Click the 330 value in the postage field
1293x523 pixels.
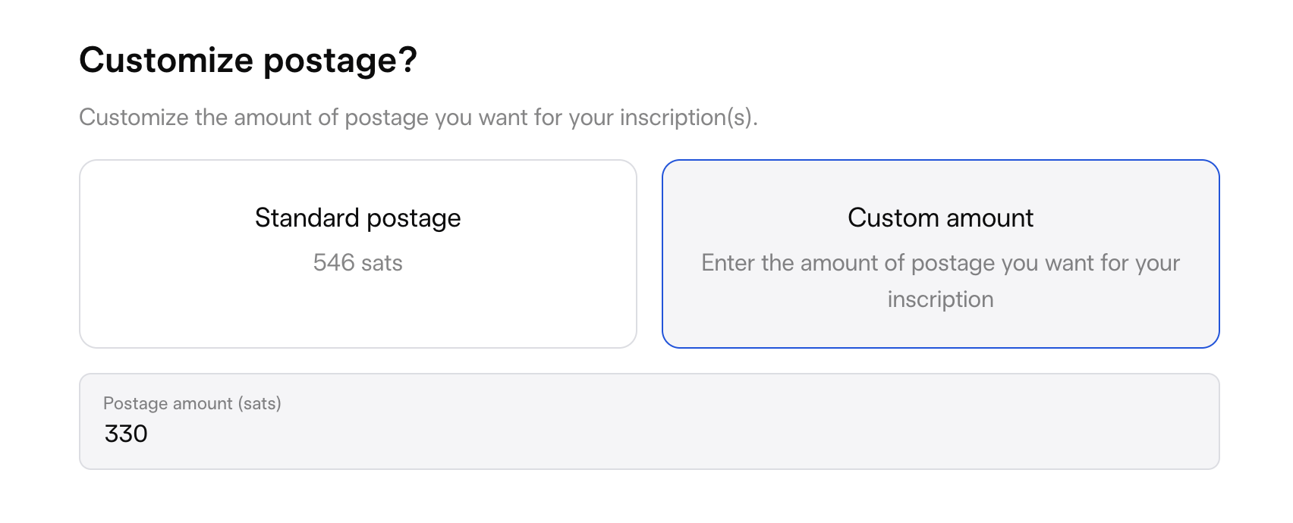coord(126,434)
